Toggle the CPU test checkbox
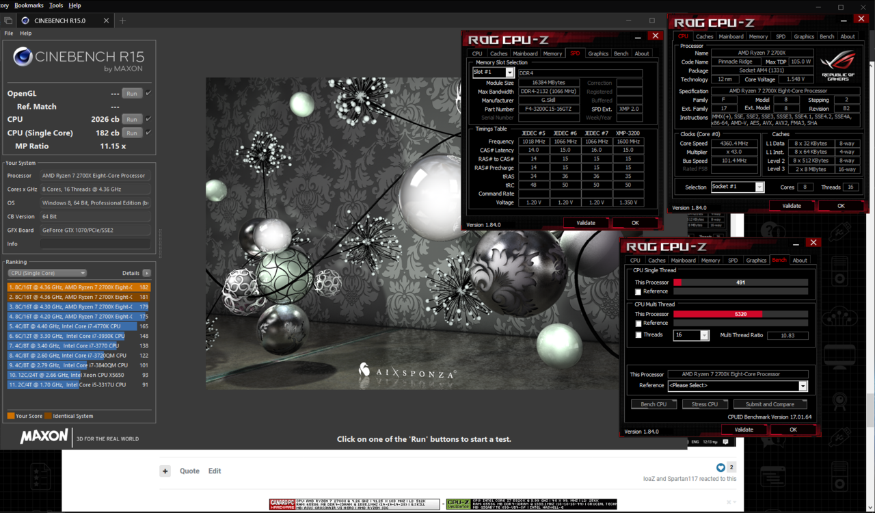This screenshot has width=875, height=513. (148, 119)
